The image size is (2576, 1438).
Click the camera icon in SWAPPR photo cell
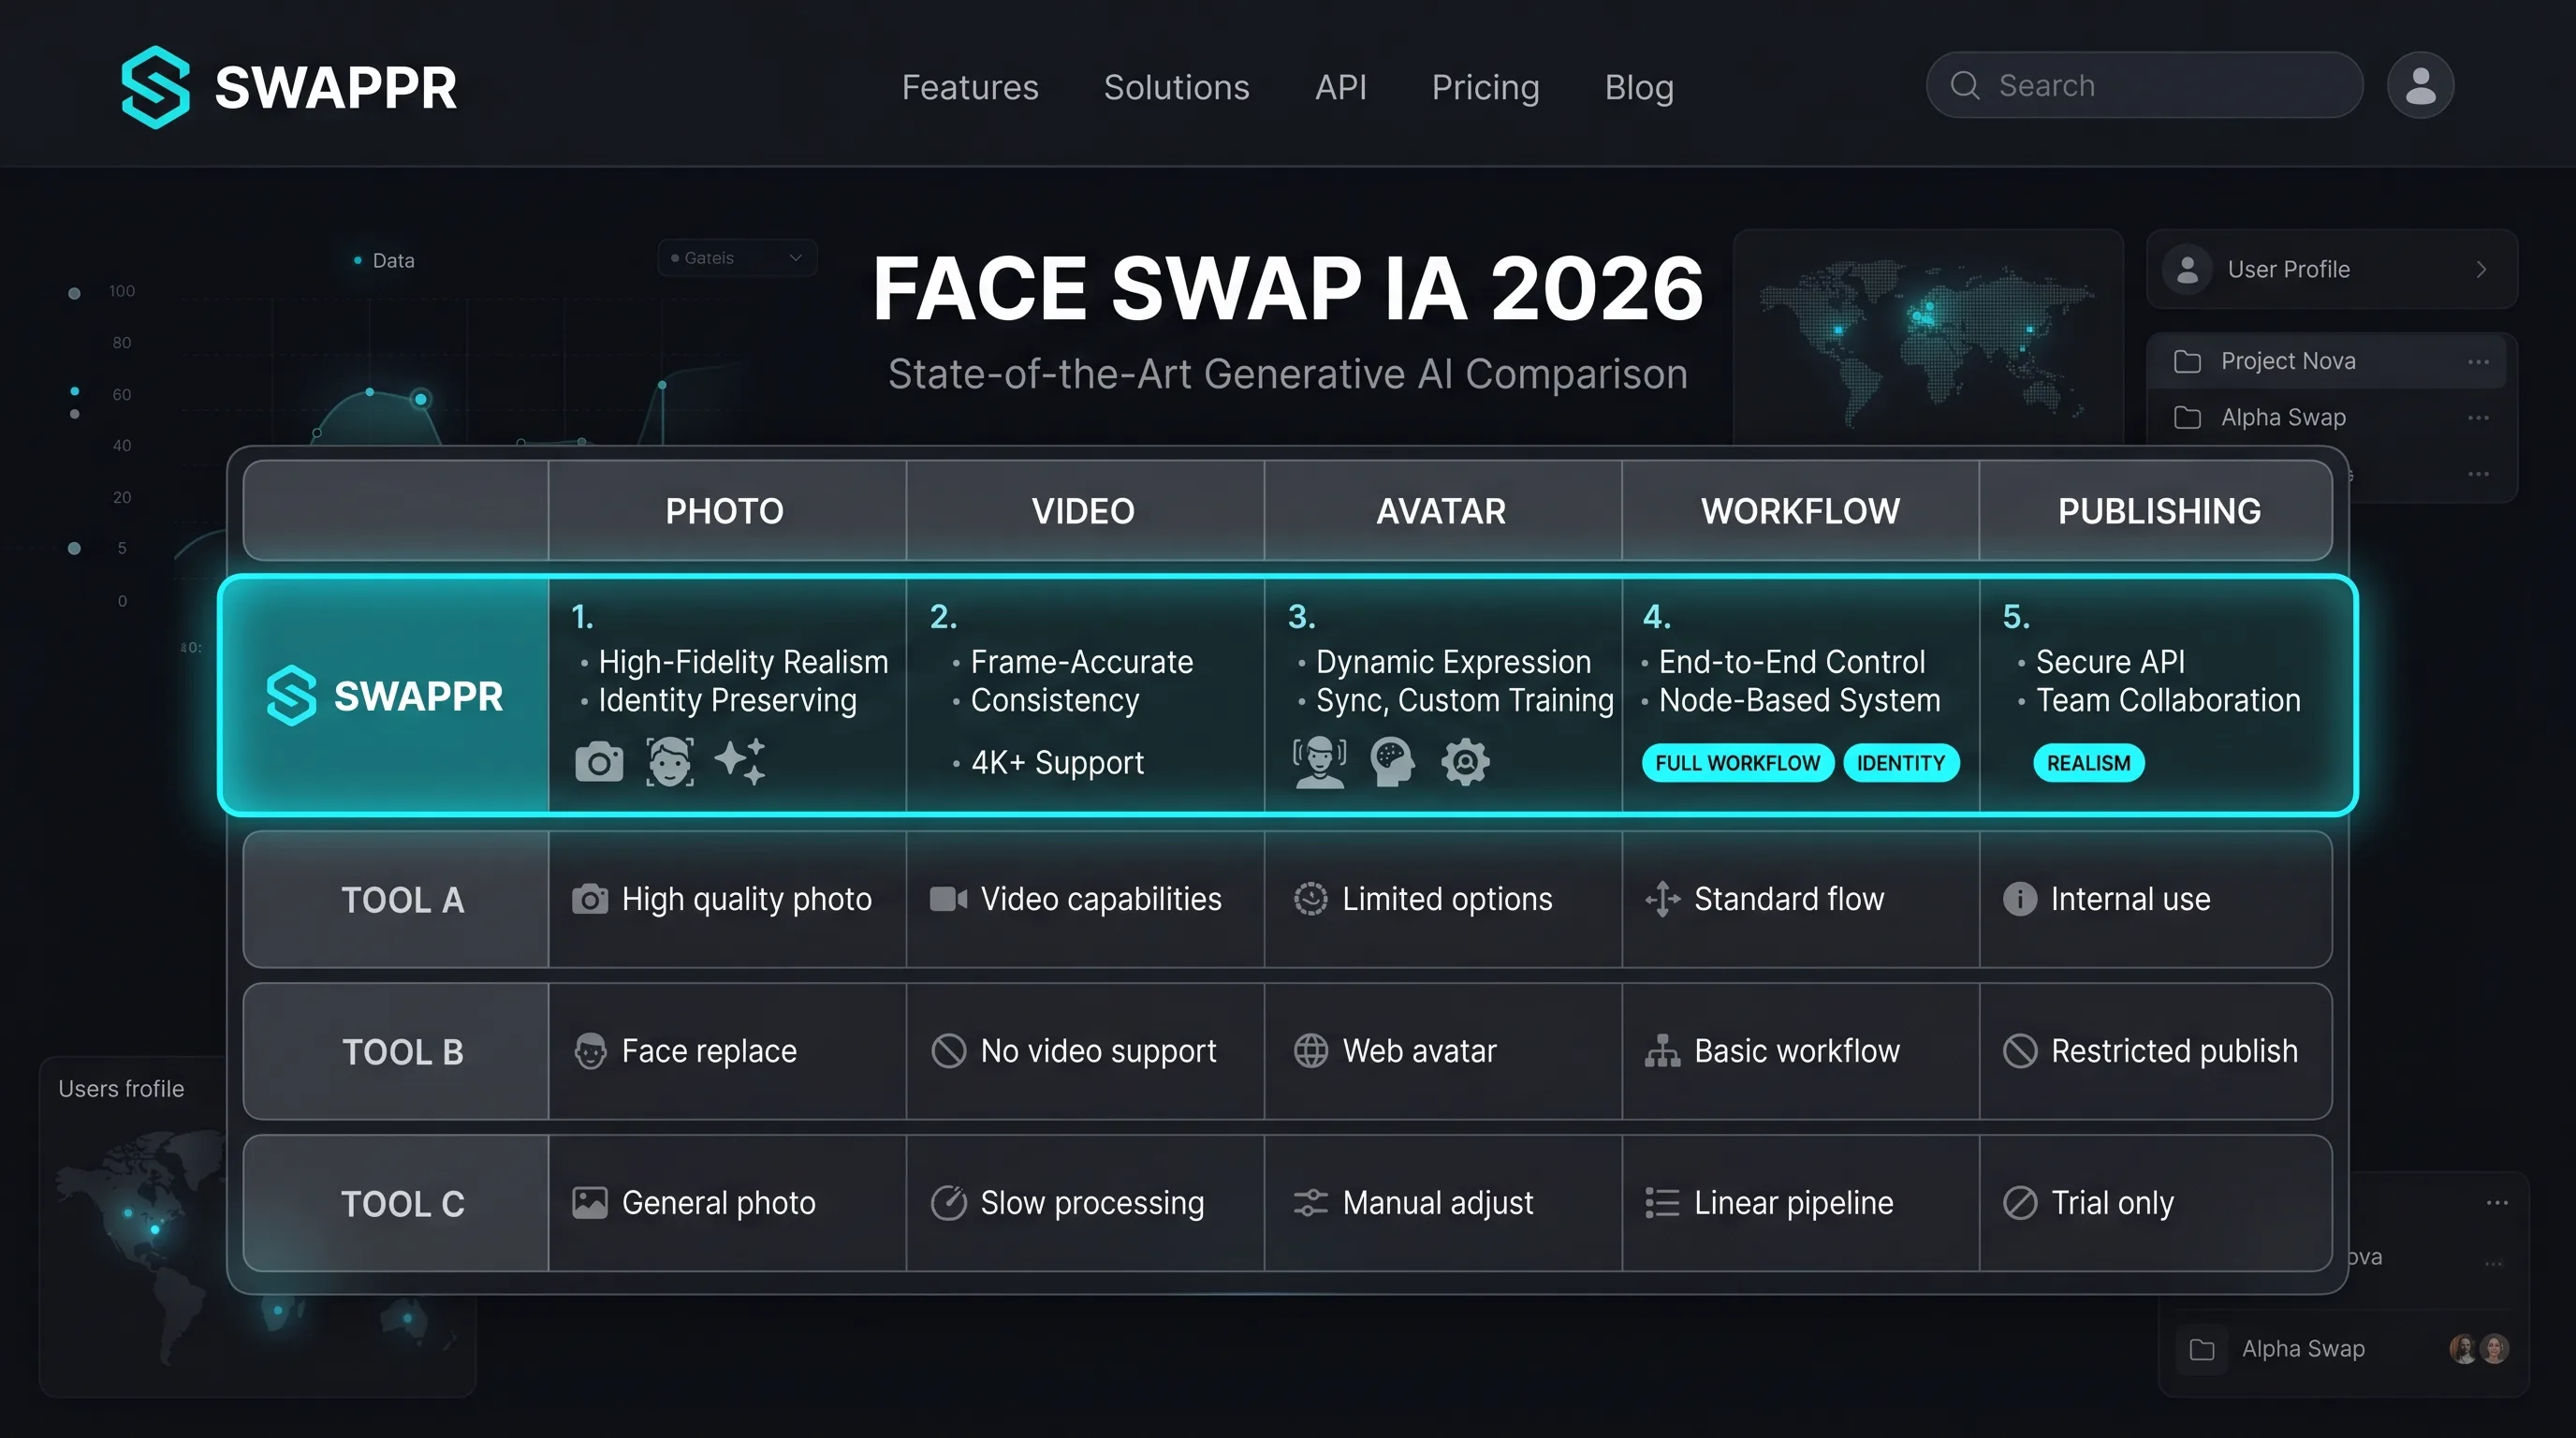point(599,762)
